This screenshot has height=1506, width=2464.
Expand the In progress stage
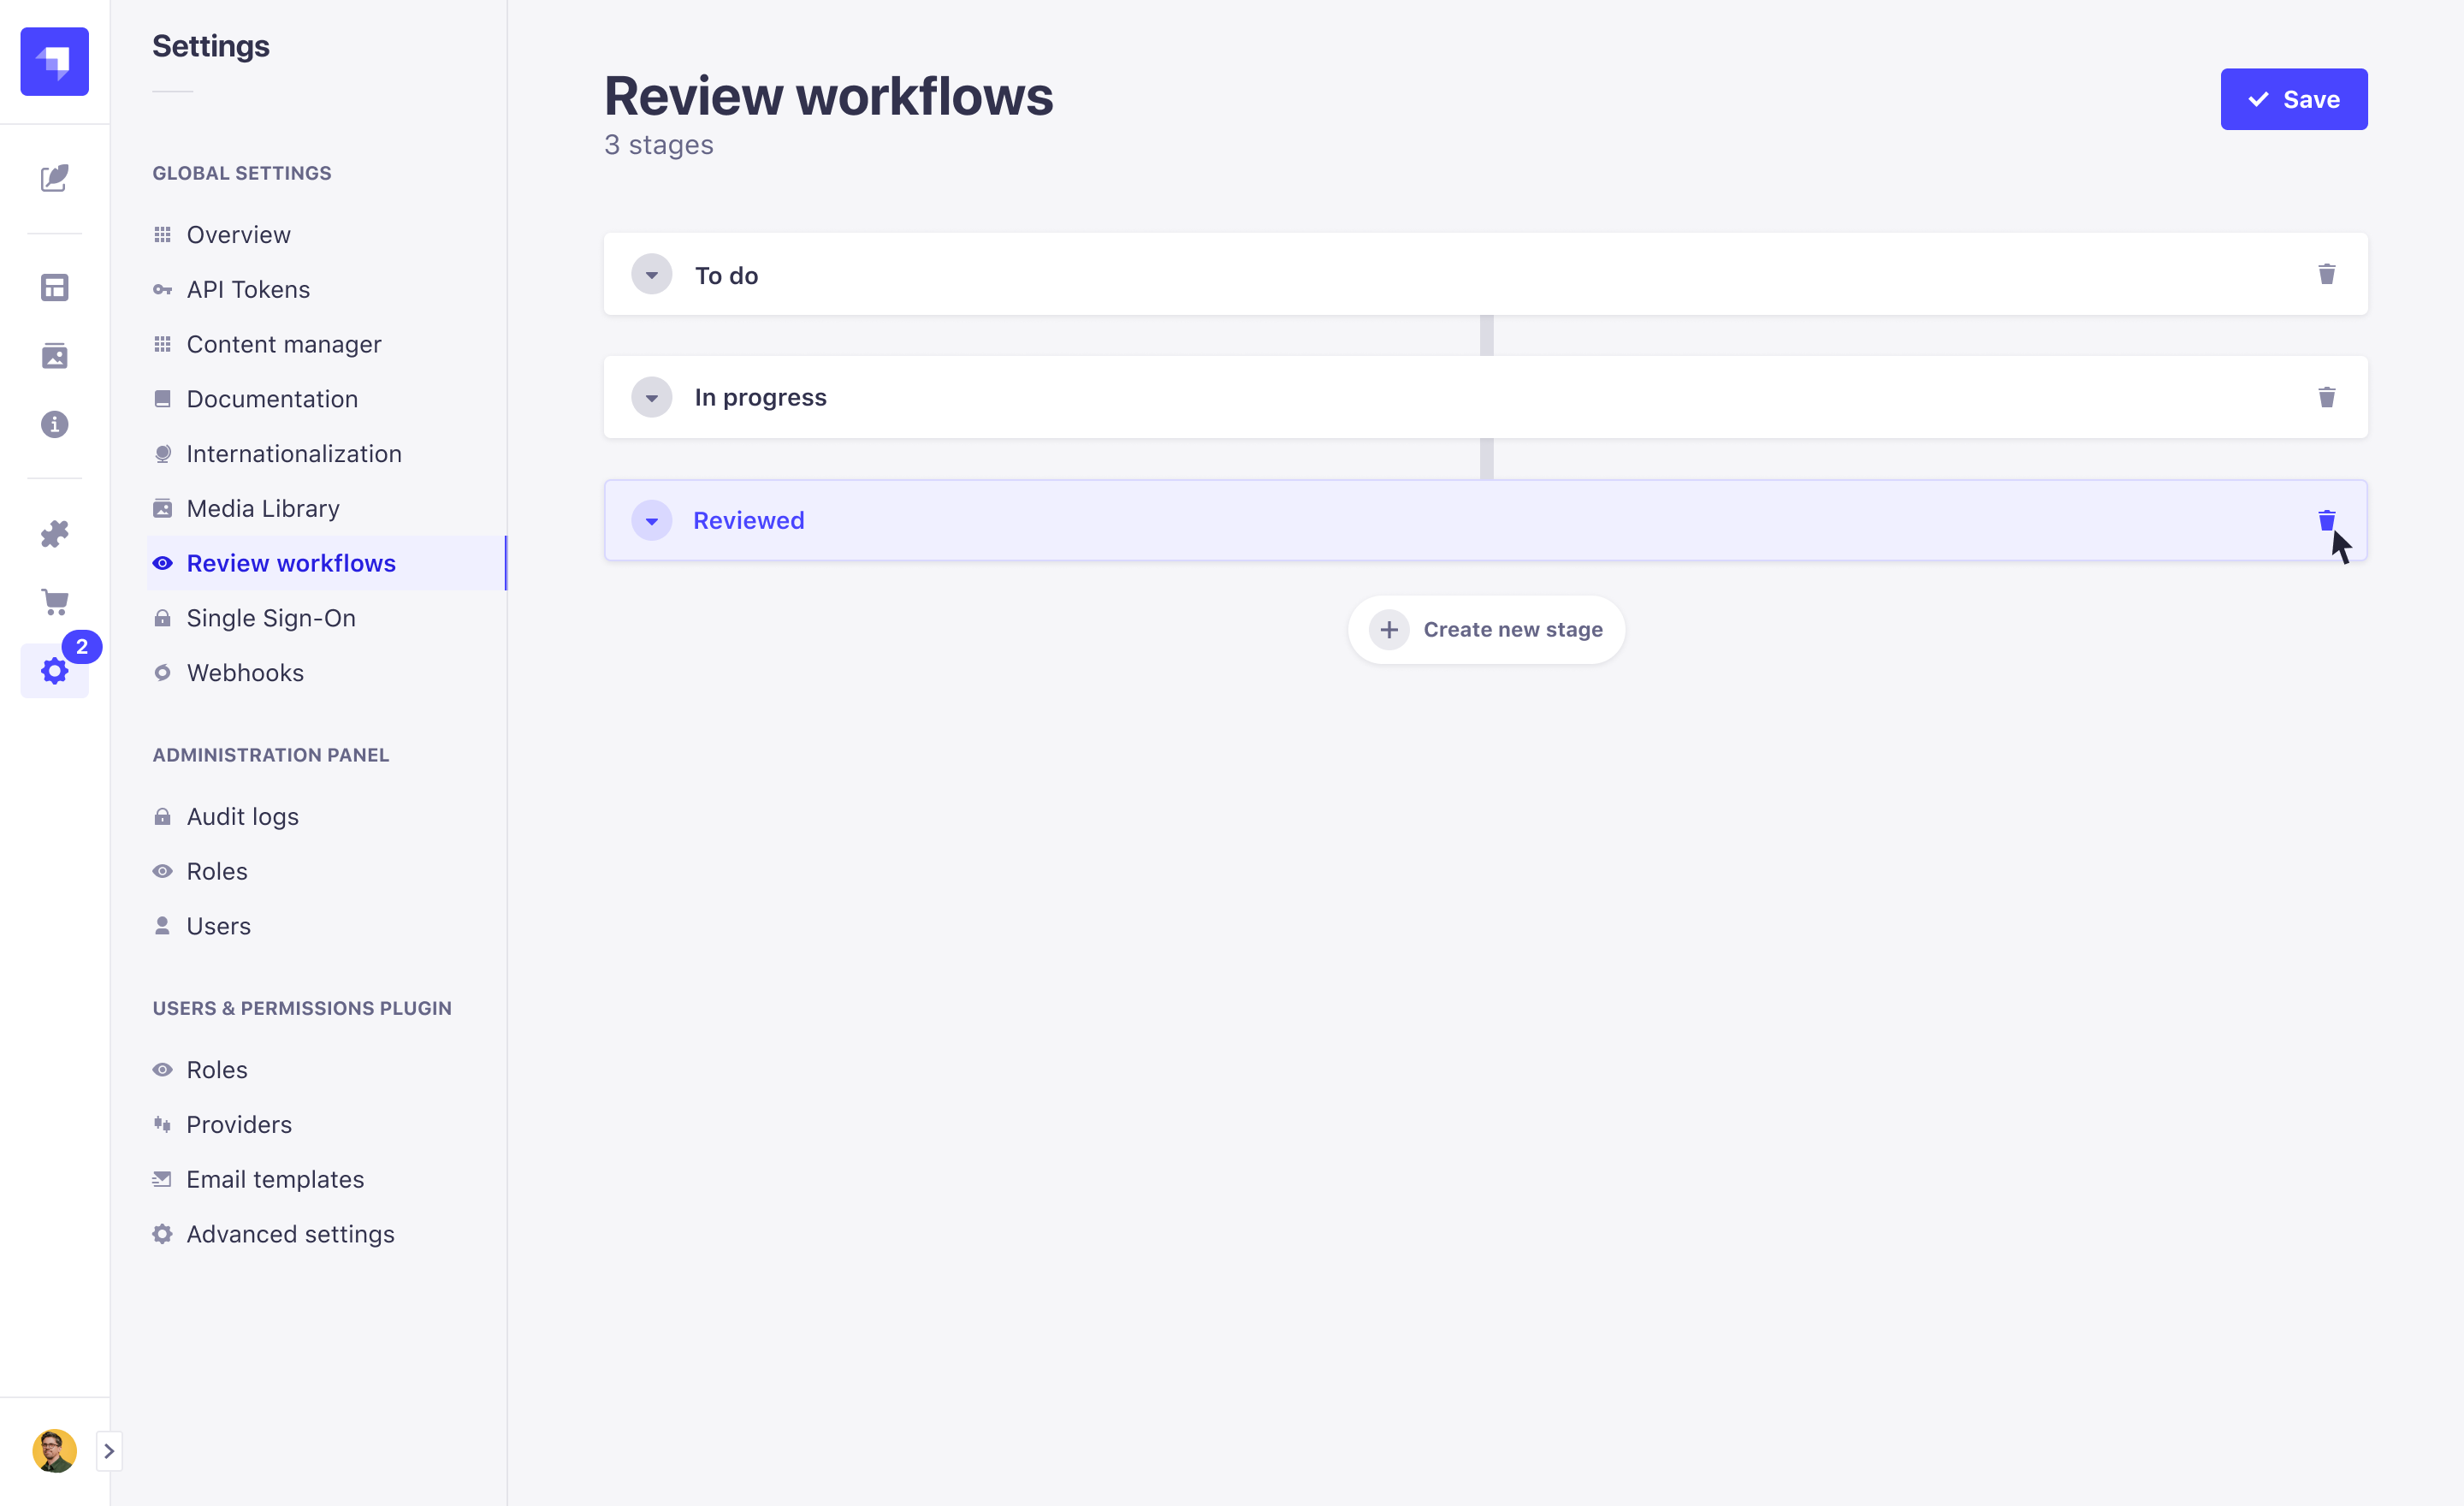tap(651, 397)
